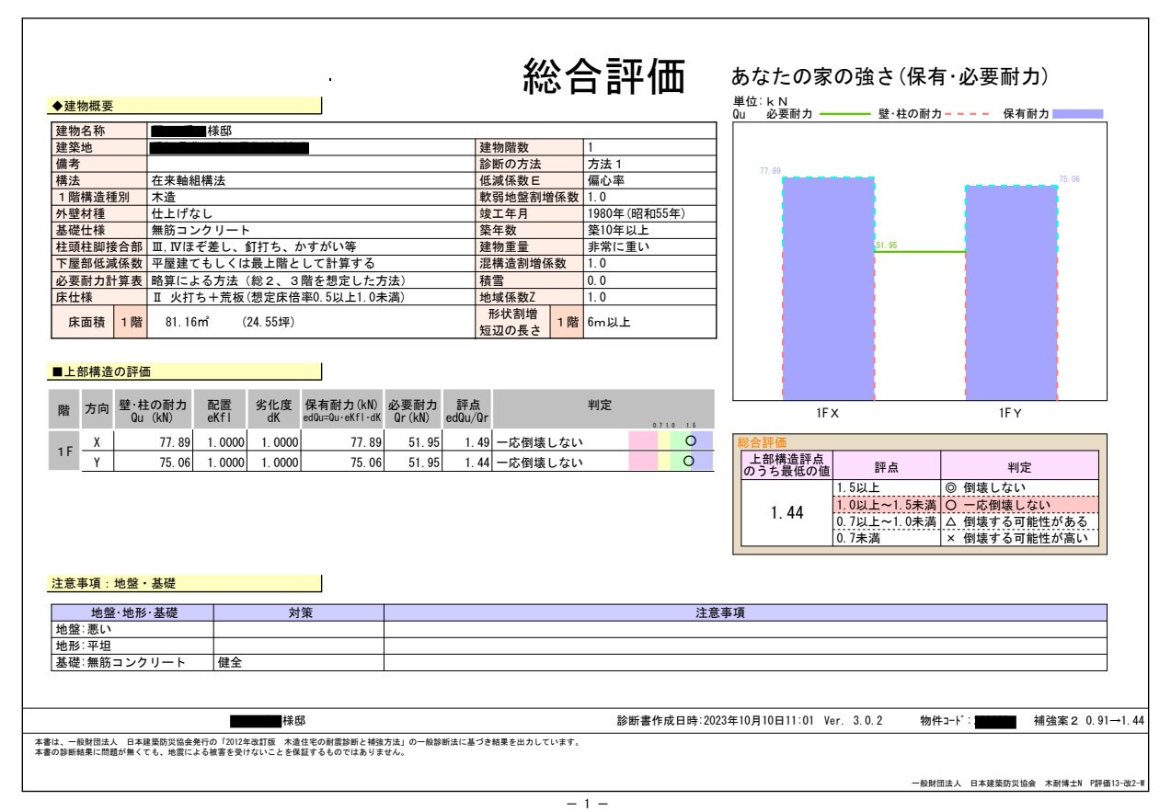Click the 偏心率 reduction coefficient value
This screenshot has width=1171, height=812.
605,181
